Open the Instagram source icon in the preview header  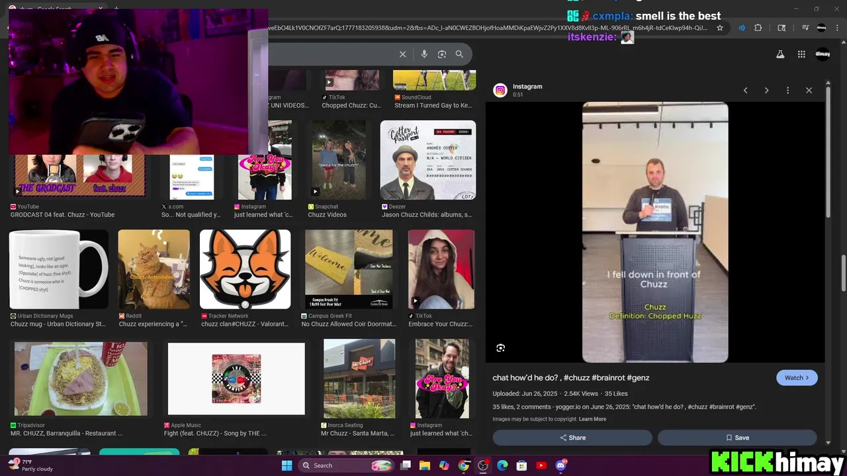(x=500, y=90)
